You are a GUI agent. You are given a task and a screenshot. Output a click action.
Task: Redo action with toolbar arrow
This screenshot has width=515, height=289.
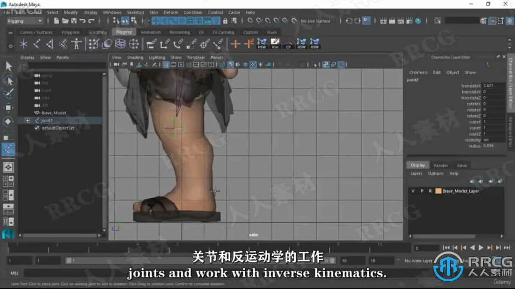coord(92,21)
